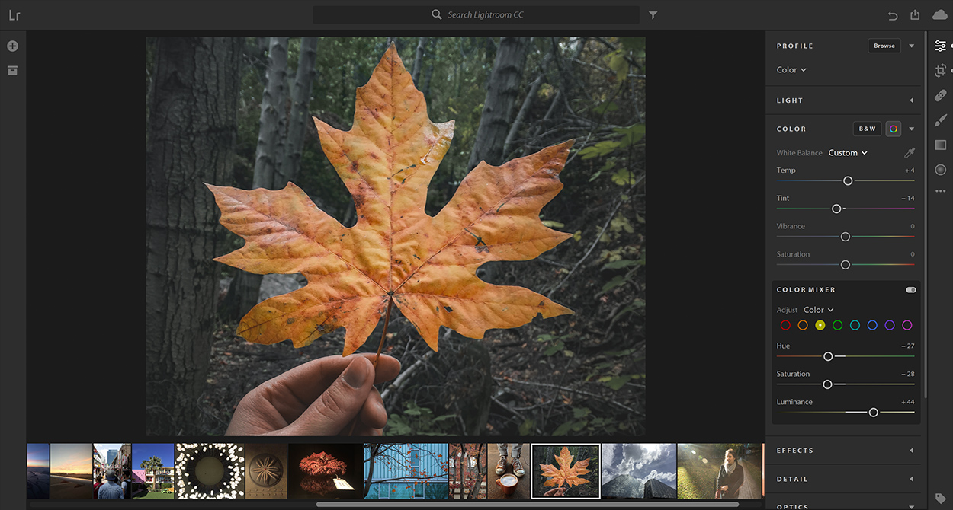Select the red color swatch

785,325
